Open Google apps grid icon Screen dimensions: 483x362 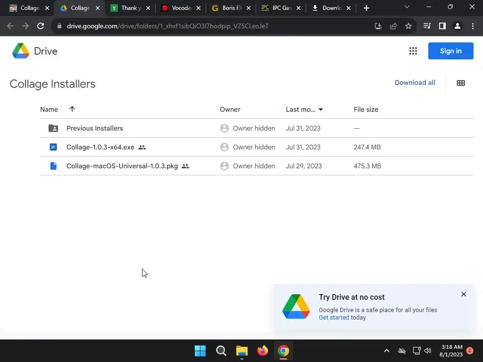click(x=413, y=51)
